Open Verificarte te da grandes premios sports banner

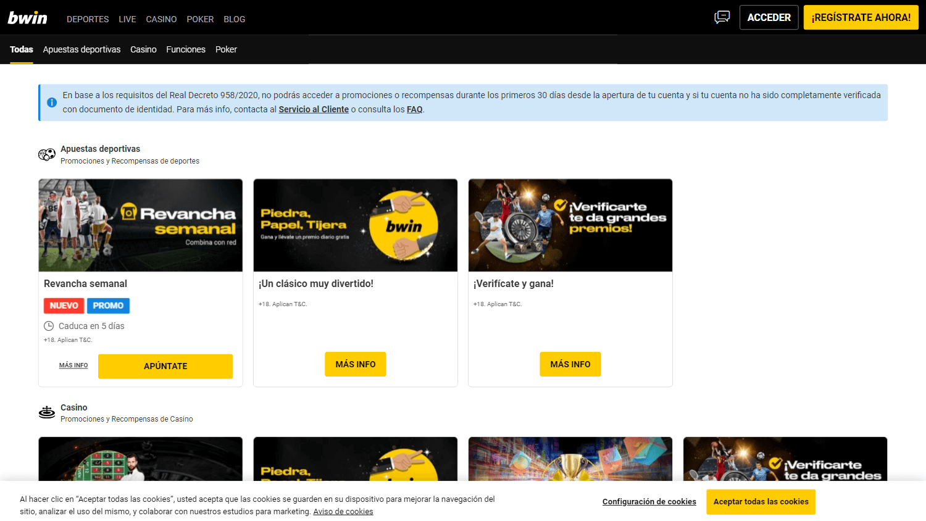(570, 225)
